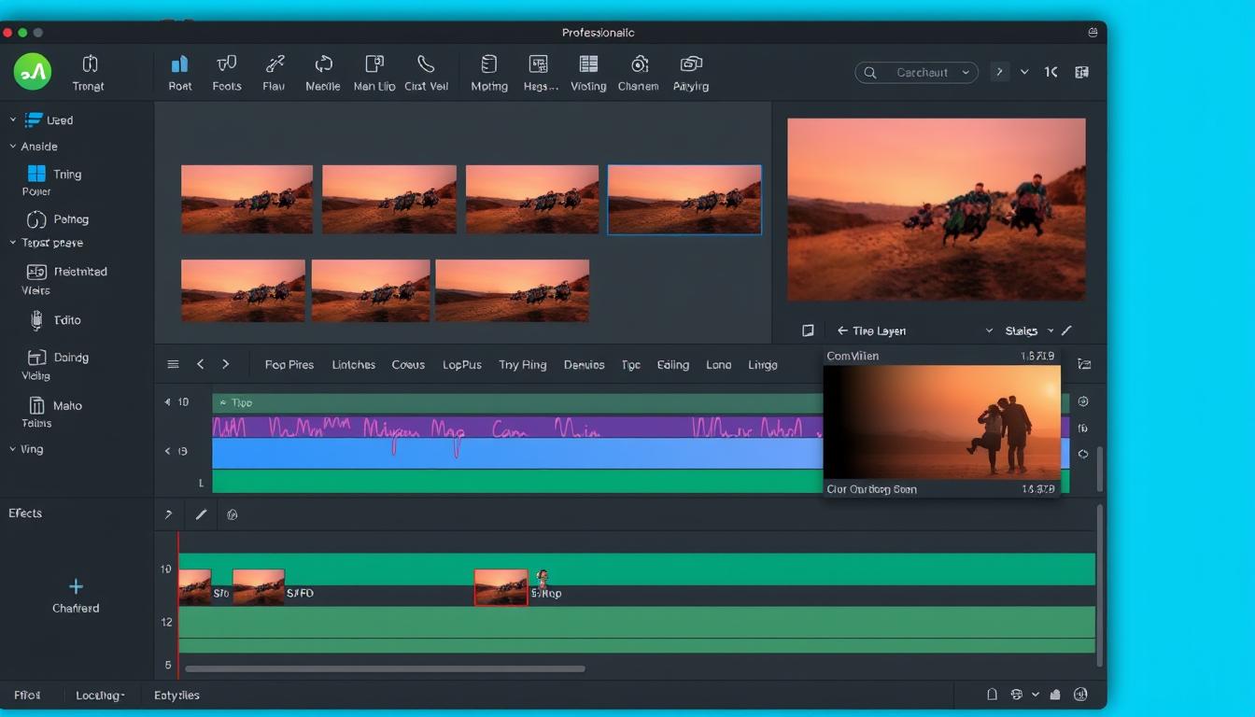Click the Cirat Veil phone icon

[x=426, y=63]
